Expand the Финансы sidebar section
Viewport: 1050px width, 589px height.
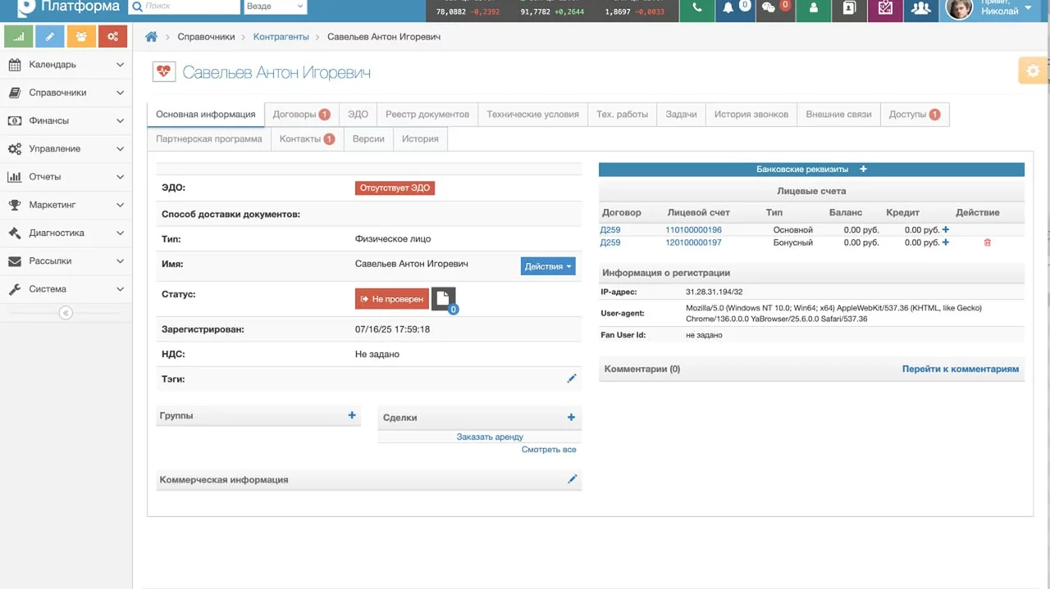click(x=66, y=120)
